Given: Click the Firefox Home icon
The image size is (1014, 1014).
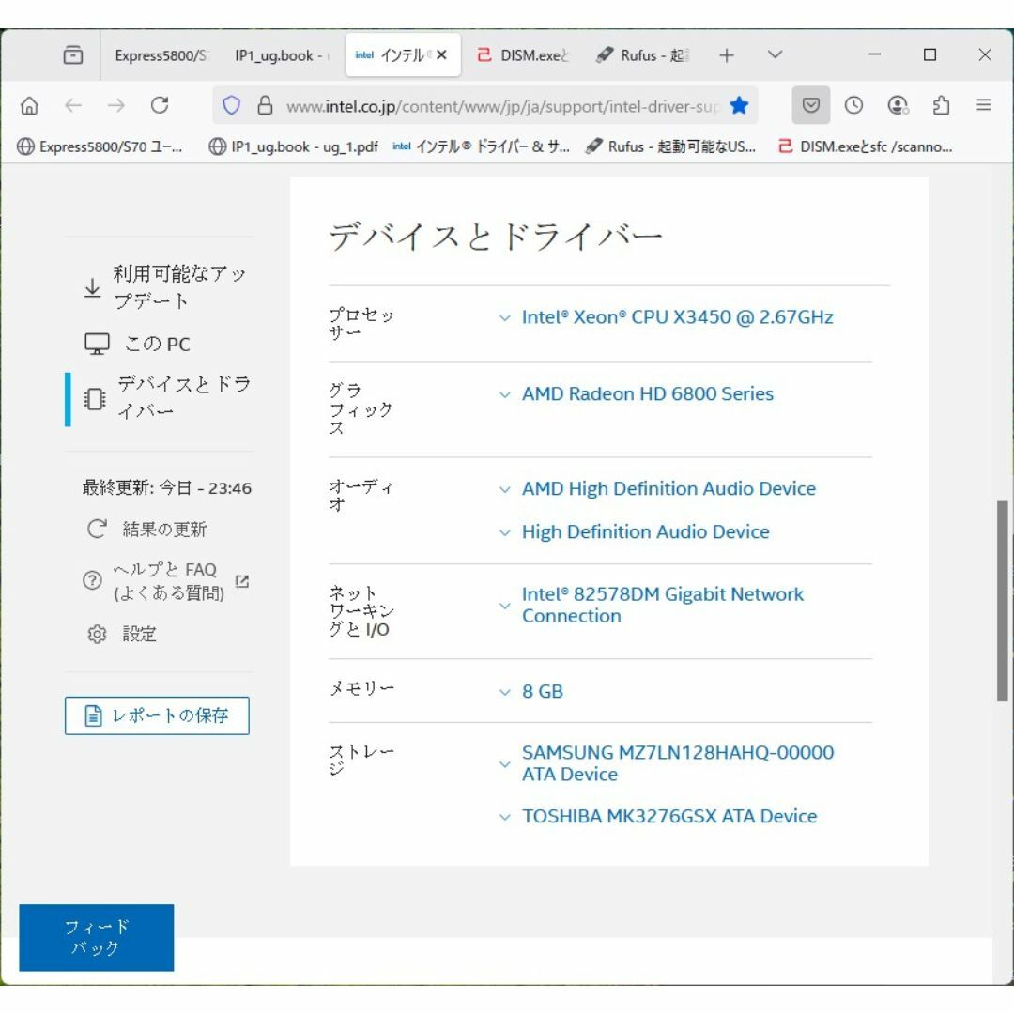Looking at the screenshot, I should click(x=30, y=105).
